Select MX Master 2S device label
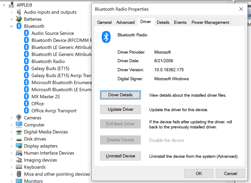Image resolution: width=251 pixels, height=183 pixels. (x=46, y=97)
